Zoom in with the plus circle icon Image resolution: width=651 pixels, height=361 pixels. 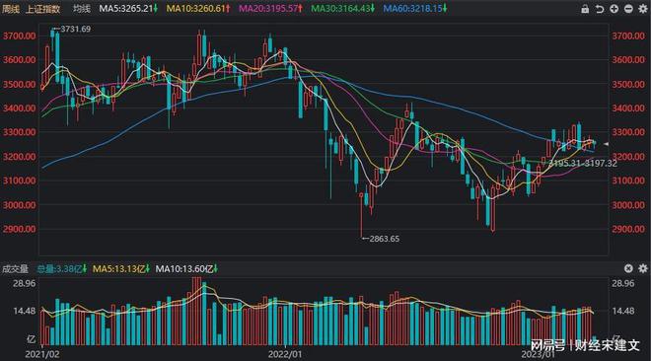tap(615, 9)
